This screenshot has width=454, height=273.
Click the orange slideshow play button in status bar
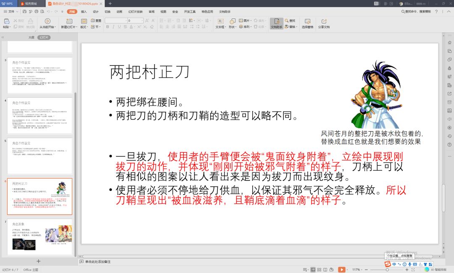(342, 270)
